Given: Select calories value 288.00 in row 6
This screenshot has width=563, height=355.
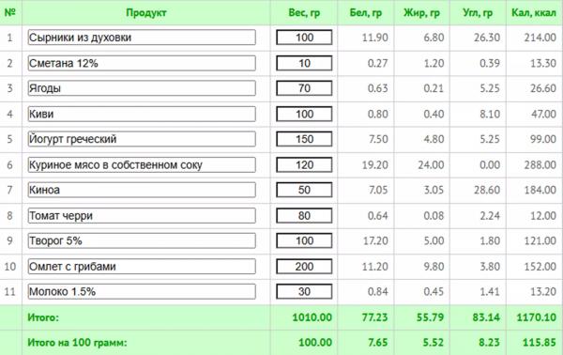Looking at the screenshot, I should pyautogui.click(x=540, y=165).
